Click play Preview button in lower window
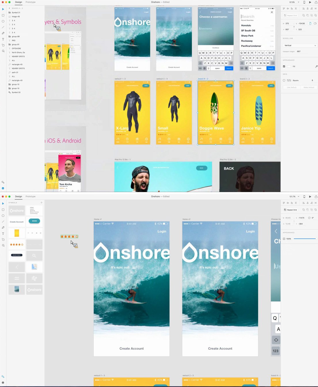The image size is (318, 387). click(x=310, y=196)
